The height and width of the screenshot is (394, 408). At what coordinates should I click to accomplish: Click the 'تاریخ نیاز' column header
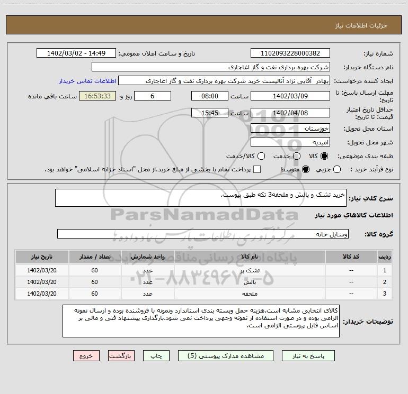pyautogui.click(x=42, y=256)
